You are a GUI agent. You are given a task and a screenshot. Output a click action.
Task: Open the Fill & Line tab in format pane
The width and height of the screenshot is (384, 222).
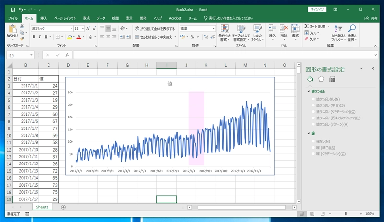tap(310, 79)
